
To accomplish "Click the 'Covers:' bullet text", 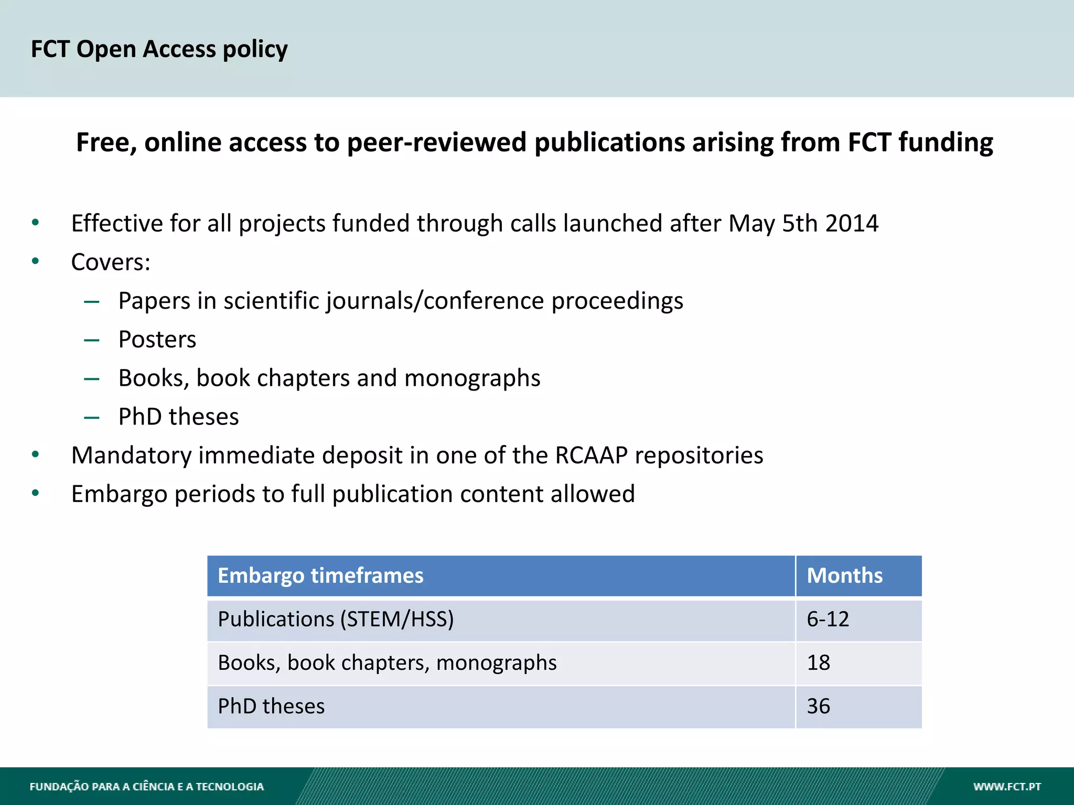I will 111,262.
